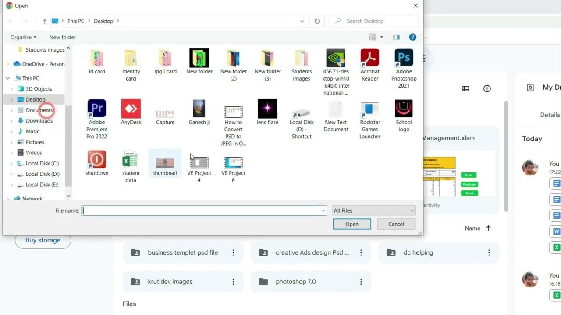Expand the Local Disk (C:) node
This screenshot has height=315, width=561.
(x=11, y=164)
